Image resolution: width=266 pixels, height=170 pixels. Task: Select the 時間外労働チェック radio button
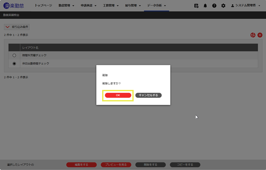pyautogui.click(x=14, y=55)
